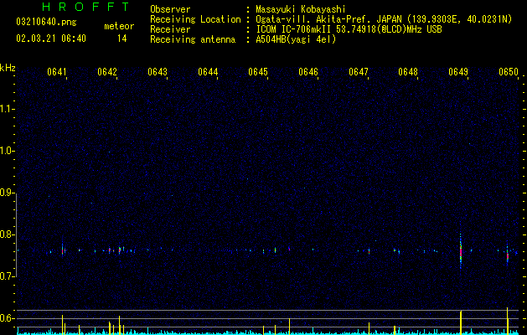Click the 0644 time marker

(208, 72)
